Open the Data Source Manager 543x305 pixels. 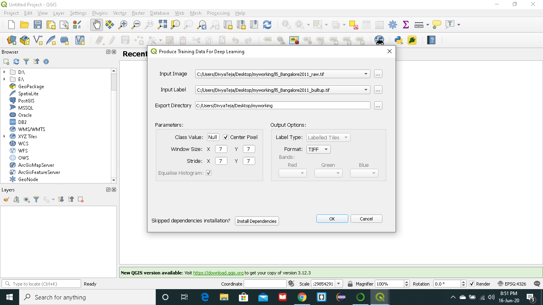tap(11, 40)
